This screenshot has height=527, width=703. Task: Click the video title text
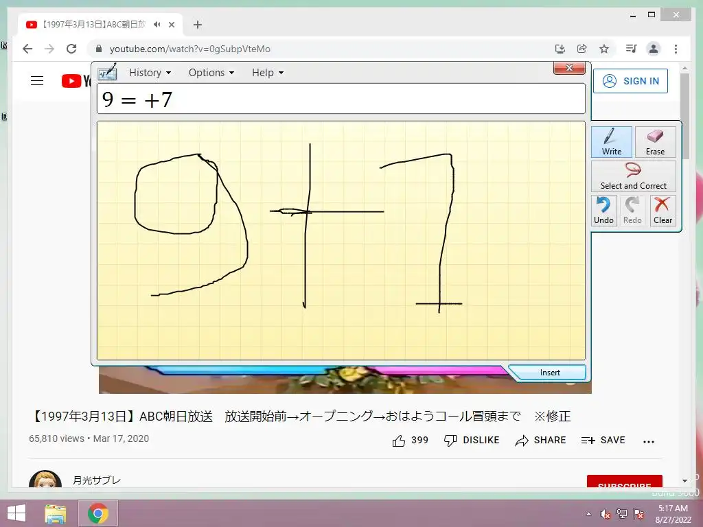tap(299, 417)
